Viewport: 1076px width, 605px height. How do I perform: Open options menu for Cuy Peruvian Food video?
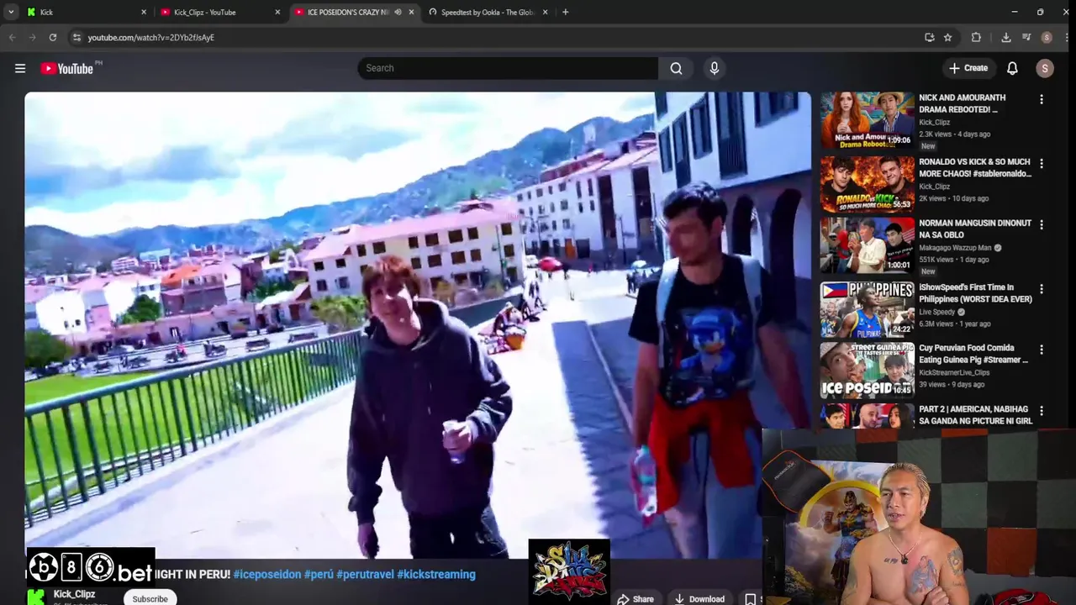tap(1042, 350)
